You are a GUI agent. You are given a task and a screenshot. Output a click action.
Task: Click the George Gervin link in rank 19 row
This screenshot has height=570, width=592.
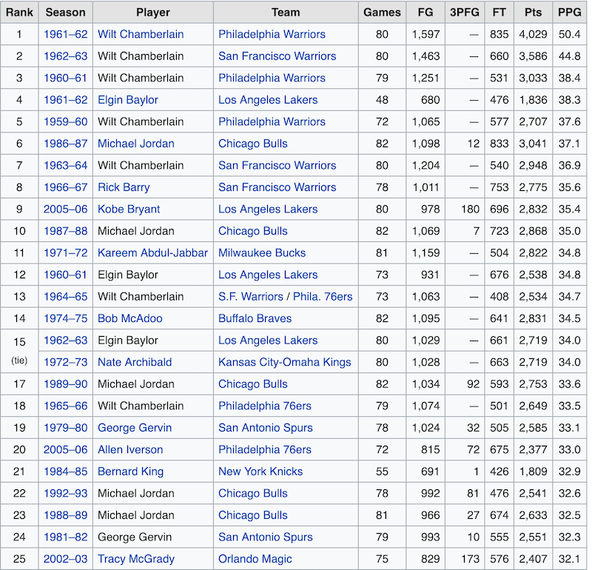click(x=135, y=429)
